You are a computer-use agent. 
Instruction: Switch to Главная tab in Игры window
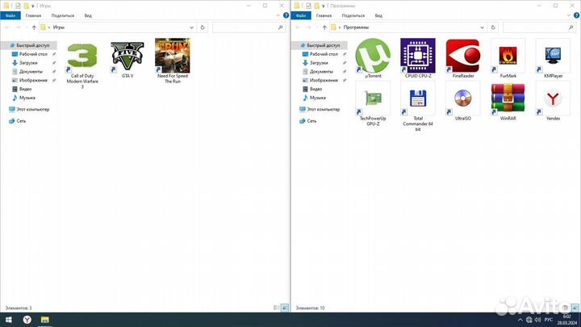33,15
